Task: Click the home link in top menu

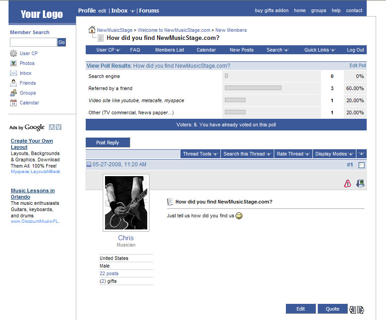Action: pos(300,10)
